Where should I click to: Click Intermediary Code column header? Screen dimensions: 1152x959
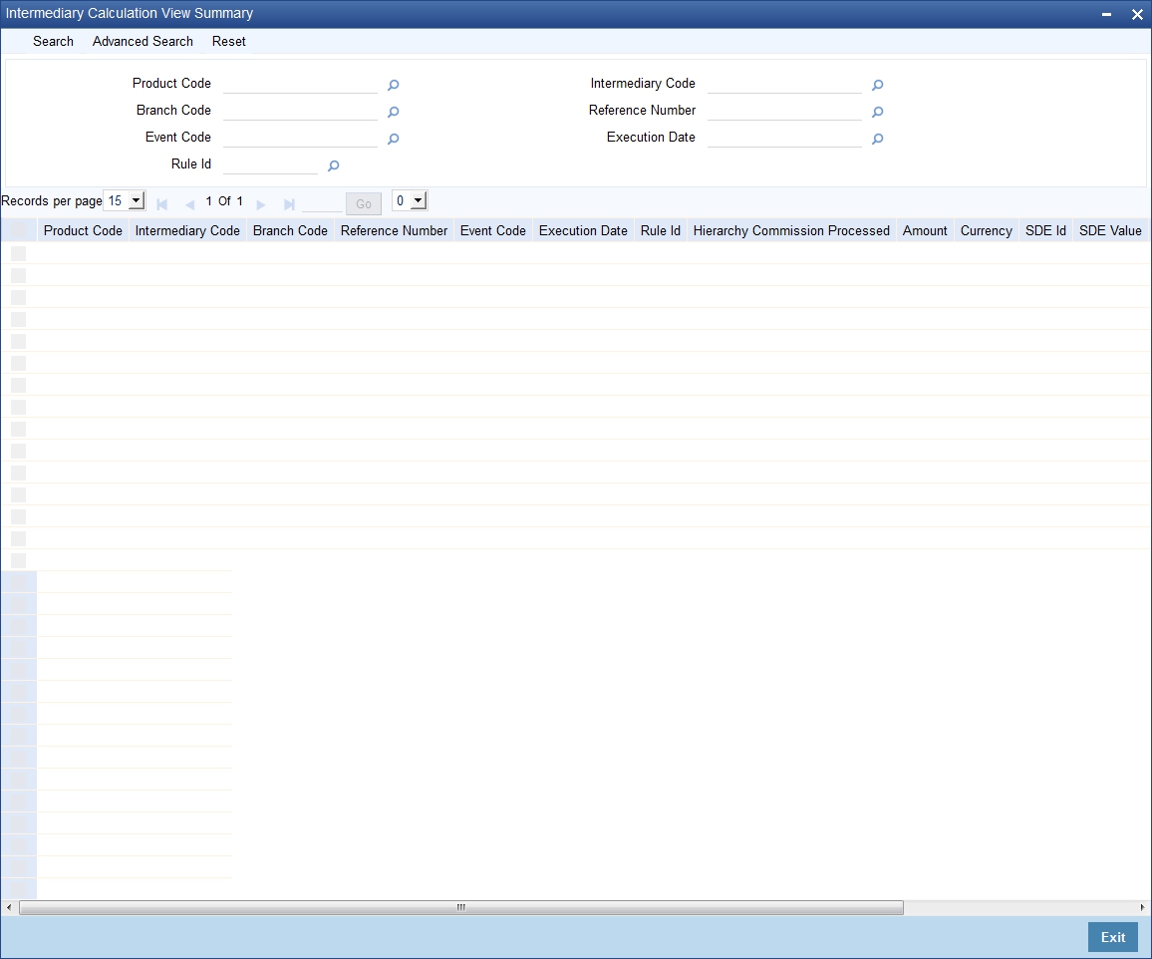(x=187, y=230)
